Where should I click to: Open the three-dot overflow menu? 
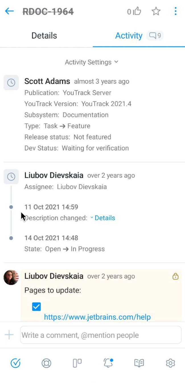(176, 11)
